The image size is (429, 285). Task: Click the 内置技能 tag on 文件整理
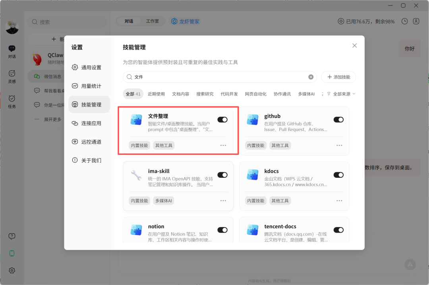139,145
